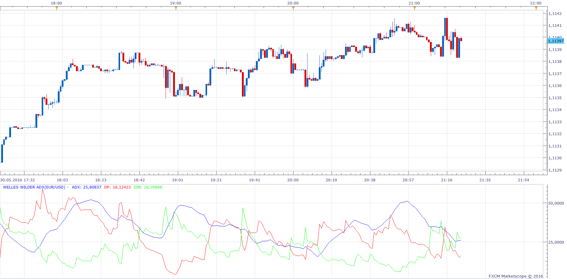
Task: Click the current price label 1,11397
Action: coord(556,41)
